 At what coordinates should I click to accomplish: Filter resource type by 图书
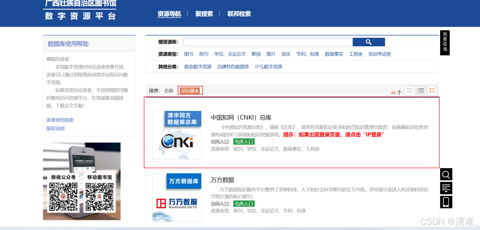[189, 54]
